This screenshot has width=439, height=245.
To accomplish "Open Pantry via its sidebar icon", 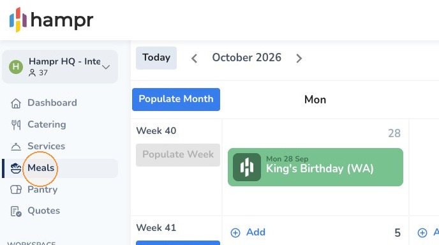I will point(16,189).
